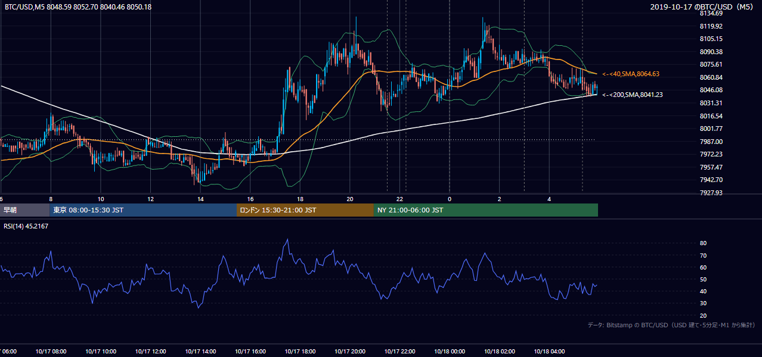Click RSI scale value 40
This screenshot has height=357, width=762.
point(703,291)
